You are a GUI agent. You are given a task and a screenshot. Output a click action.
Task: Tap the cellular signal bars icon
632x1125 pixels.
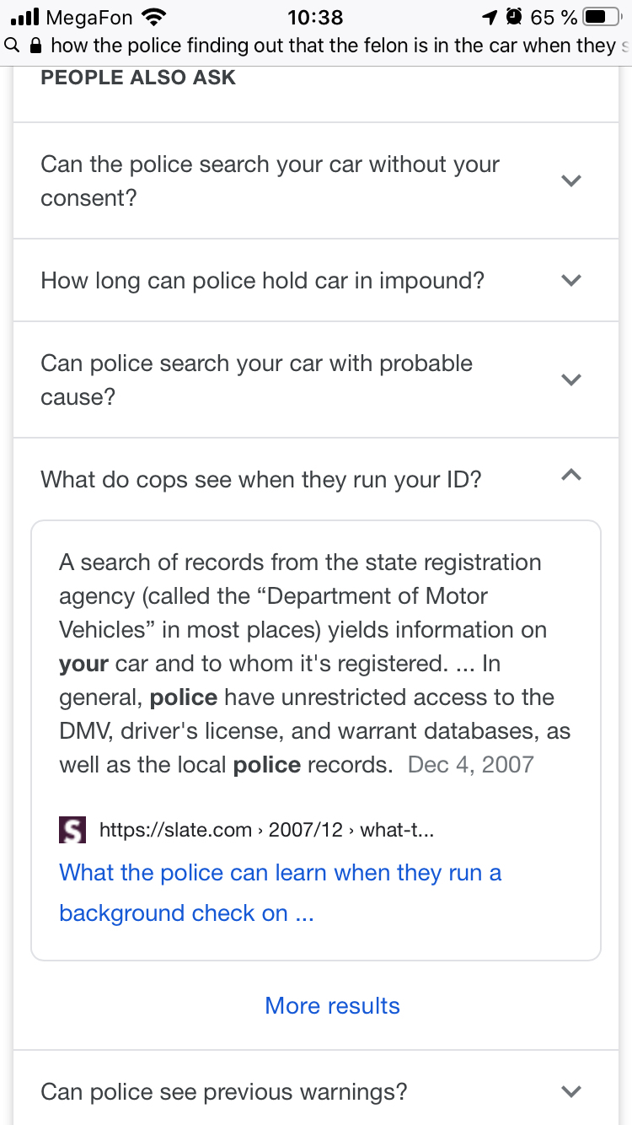pyautogui.click(x=24, y=17)
